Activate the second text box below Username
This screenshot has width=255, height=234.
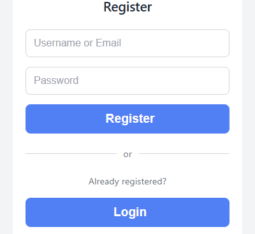(127, 81)
